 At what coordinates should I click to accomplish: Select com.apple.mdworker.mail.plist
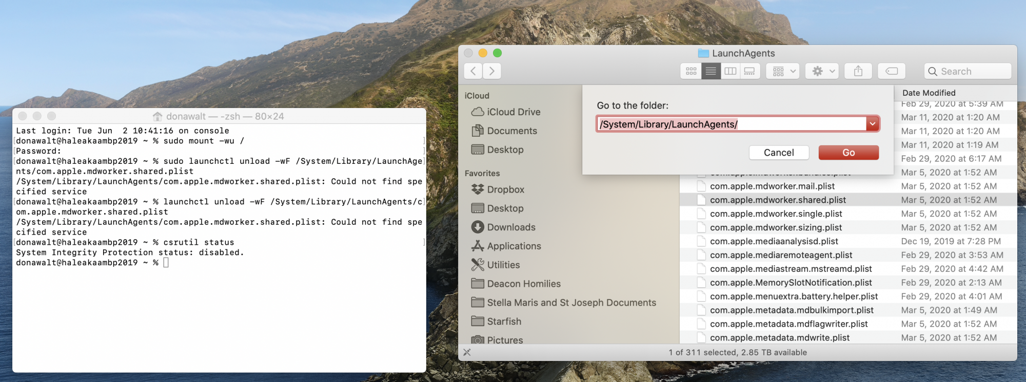pos(772,186)
